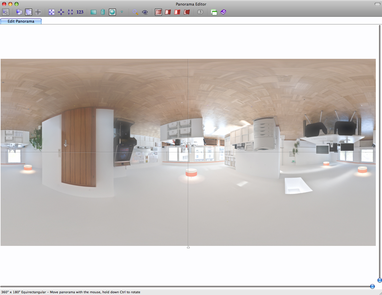Select the first red blend mode icon
The image size is (382, 295).
click(158, 12)
